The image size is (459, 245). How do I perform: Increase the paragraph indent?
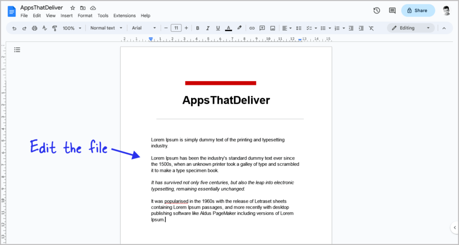tap(361, 28)
